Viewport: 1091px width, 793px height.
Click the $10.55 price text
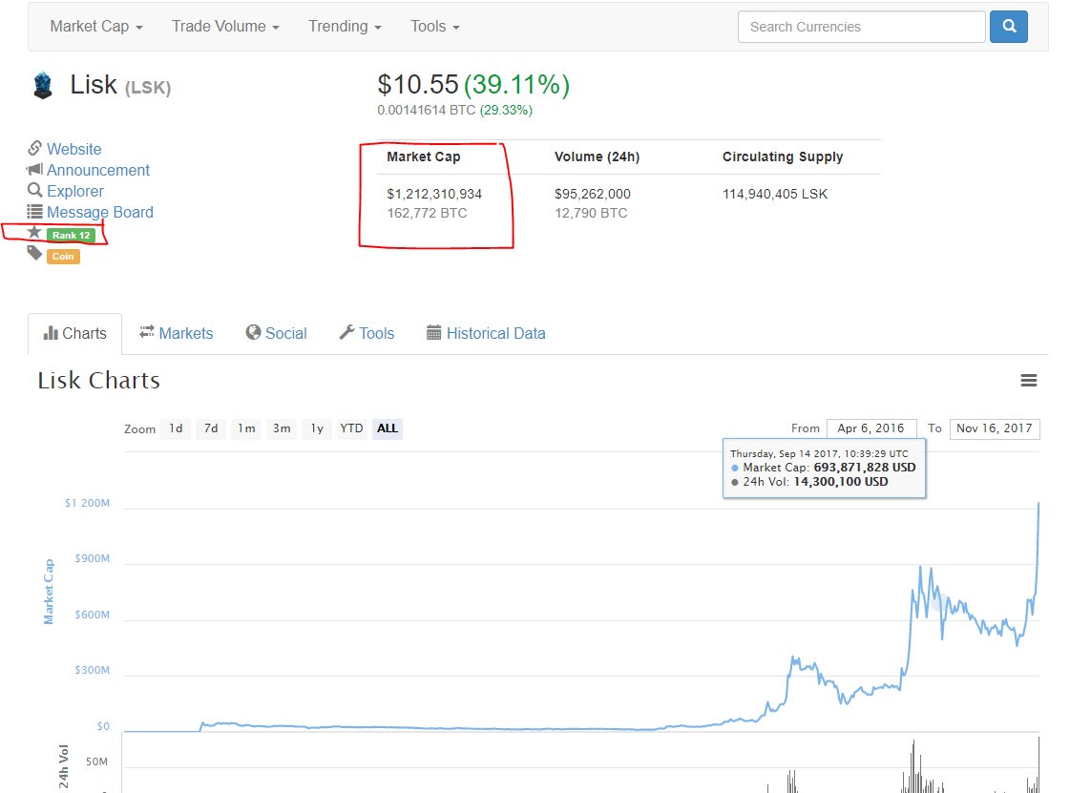pyautogui.click(x=418, y=84)
